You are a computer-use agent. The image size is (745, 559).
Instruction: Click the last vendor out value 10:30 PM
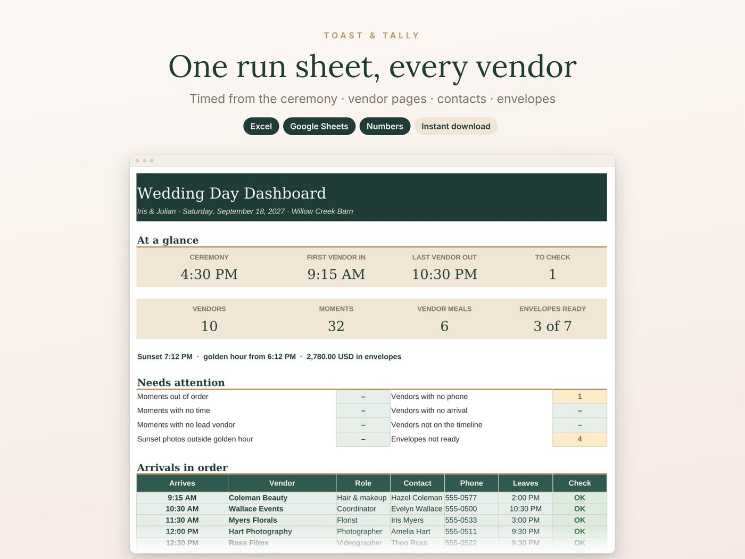pyautogui.click(x=444, y=274)
